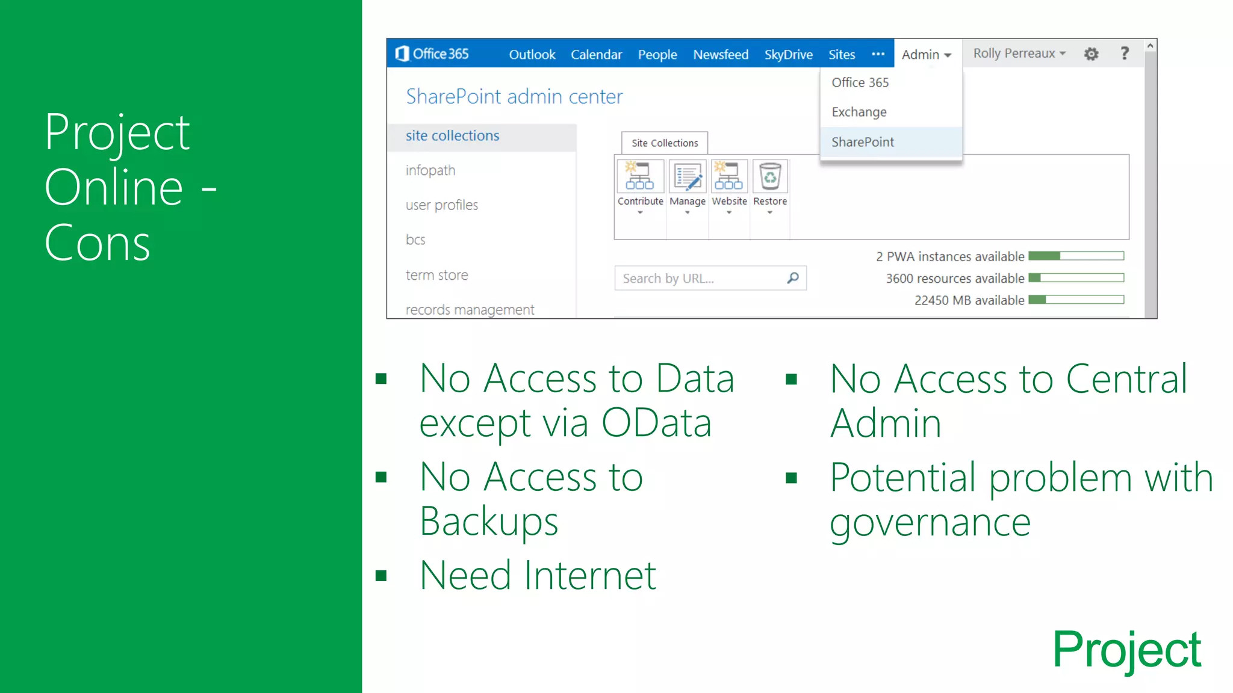Image resolution: width=1233 pixels, height=693 pixels.
Task: Open People in the top navigation
Action: (657, 55)
